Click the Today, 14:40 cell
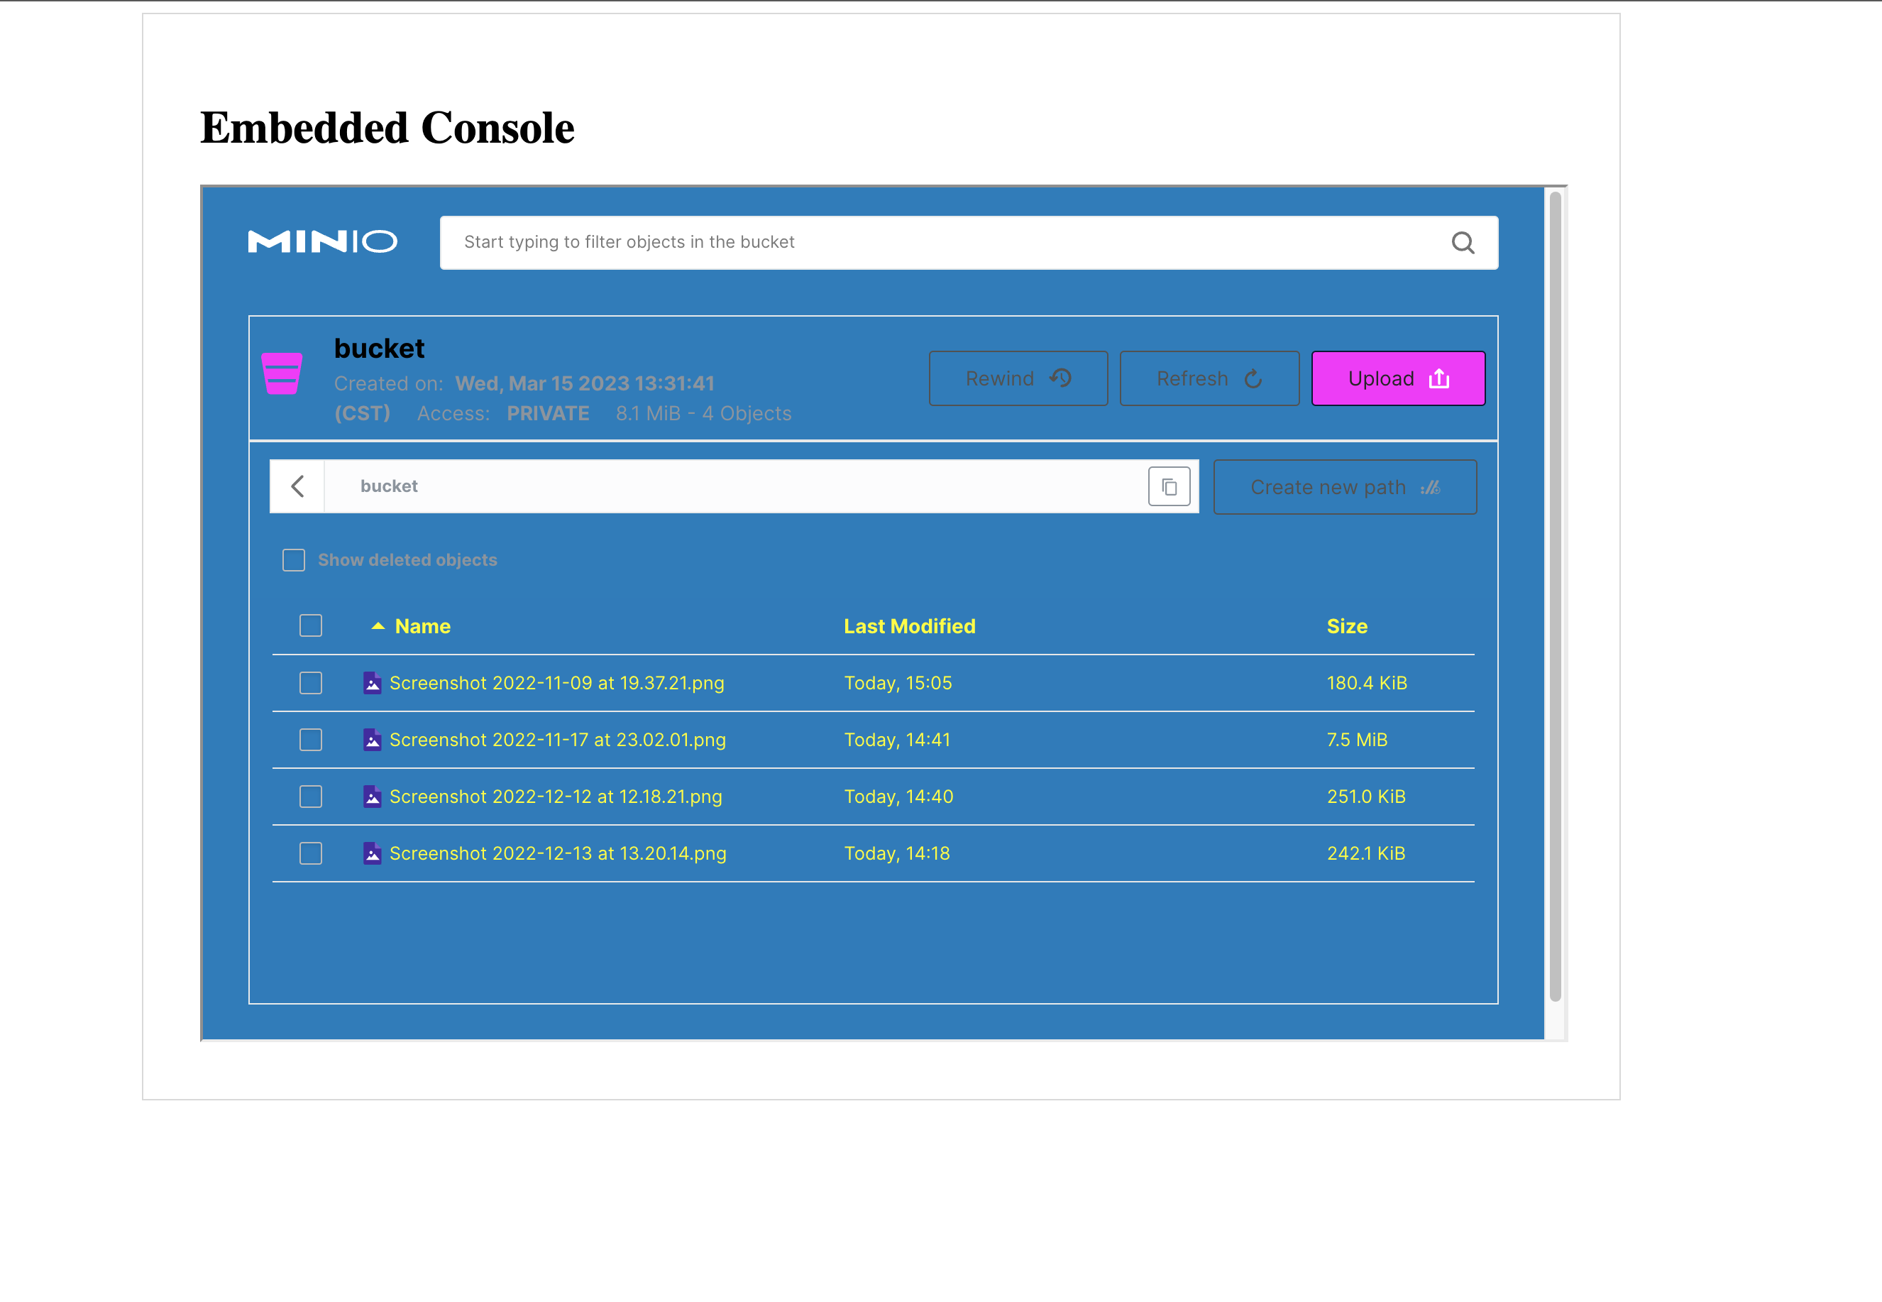Image resolution: width=1882 pixels, height=1302 pixels. [x=898, y=797]
